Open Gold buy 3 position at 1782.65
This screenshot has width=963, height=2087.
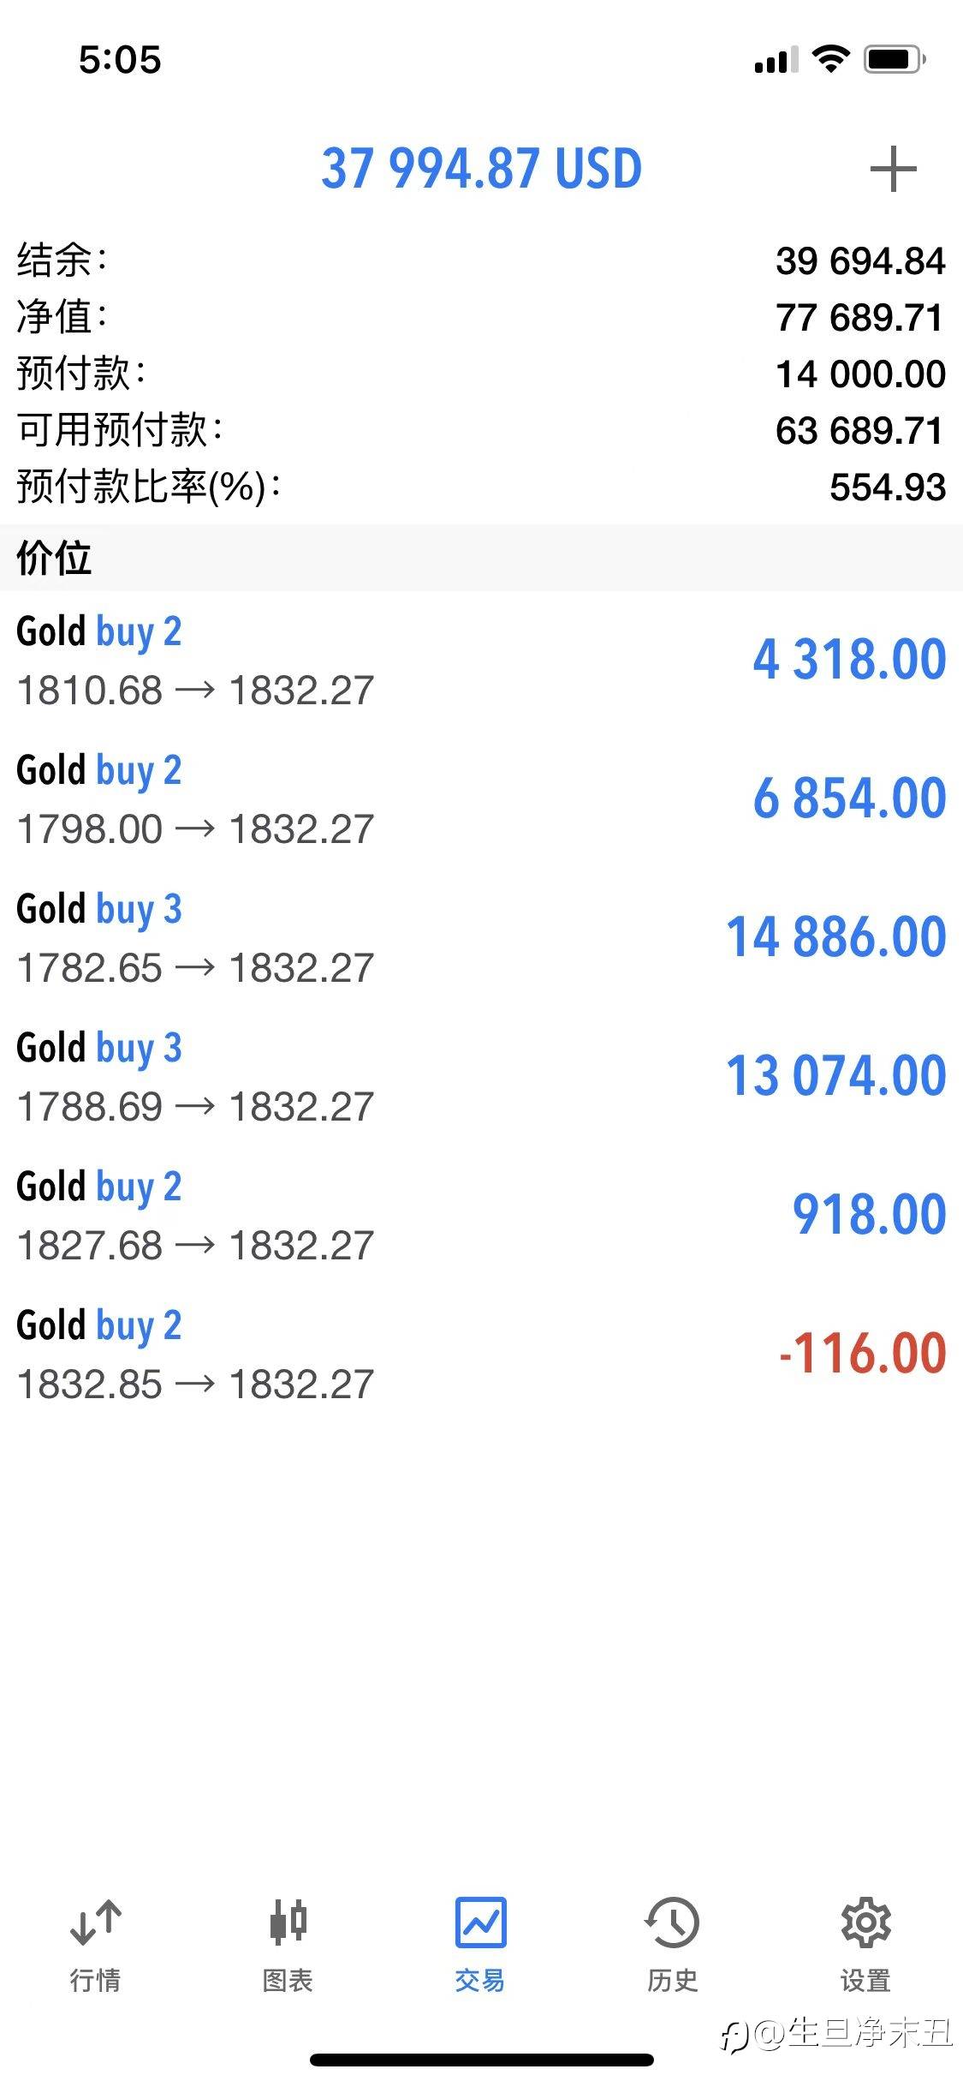pyautogui.click(x=481, y=938)
